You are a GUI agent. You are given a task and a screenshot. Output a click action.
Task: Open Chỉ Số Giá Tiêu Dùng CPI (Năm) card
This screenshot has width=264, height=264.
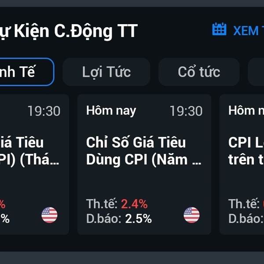click(144, 164)
